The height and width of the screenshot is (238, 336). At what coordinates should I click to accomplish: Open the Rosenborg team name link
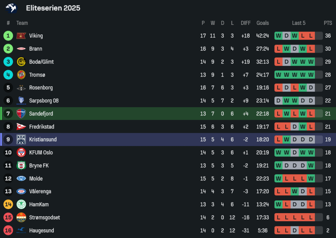coord(41,88)
